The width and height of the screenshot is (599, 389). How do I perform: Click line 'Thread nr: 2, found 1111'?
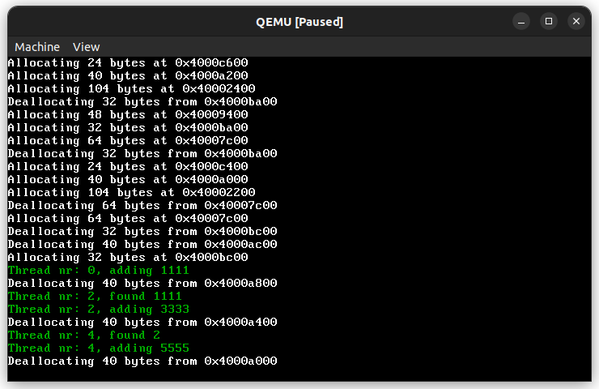(x=95, y=297)
